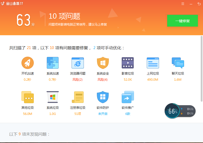
Task: Open the 系统安全 shield icon
Action: coord(103,63)
